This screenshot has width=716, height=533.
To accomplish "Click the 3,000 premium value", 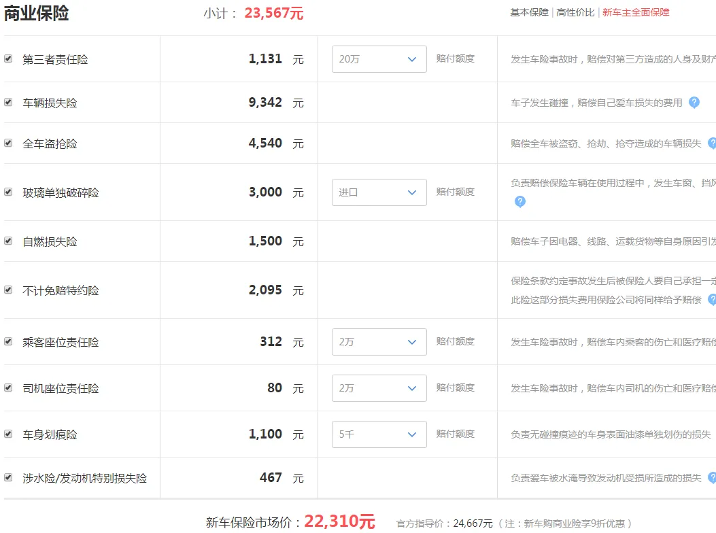I will [x=265, y=192].
